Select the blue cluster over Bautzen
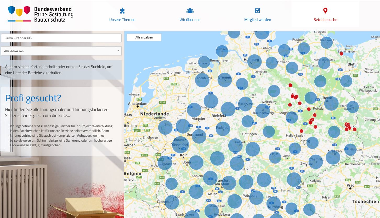The height and width of the screenshot is (218, 380). point(350,150)
